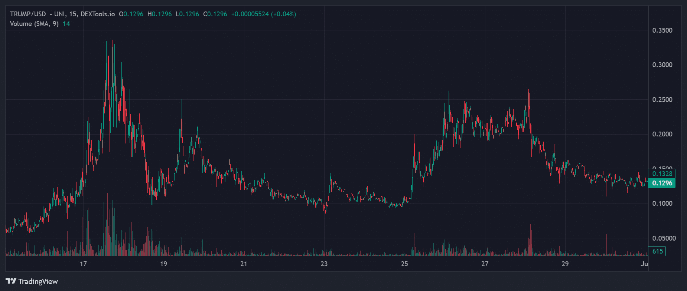Select the Volume (SMA, 9) indicator label

[34, 24]
